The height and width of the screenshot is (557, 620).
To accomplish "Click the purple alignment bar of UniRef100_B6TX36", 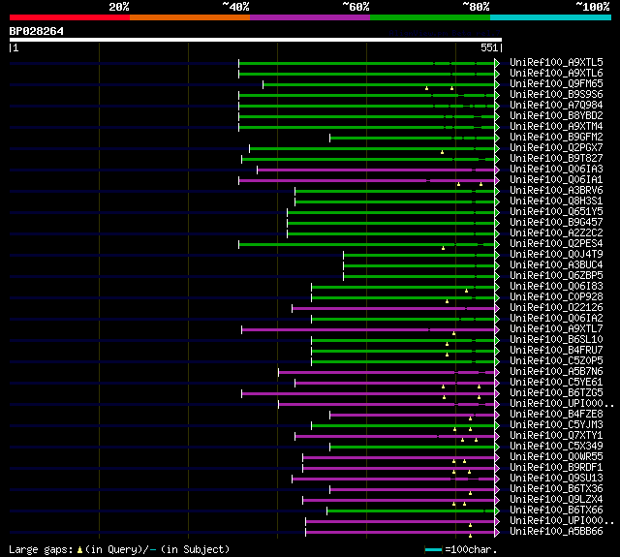I will point(412,490).
